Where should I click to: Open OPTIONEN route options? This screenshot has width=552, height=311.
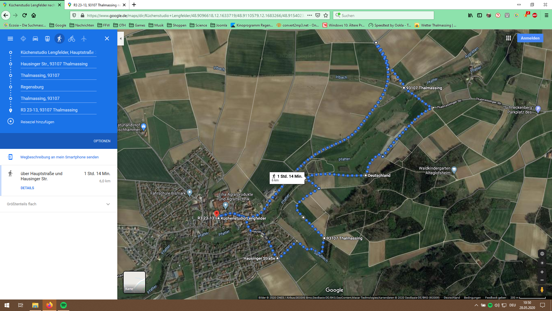coord(102,141)
